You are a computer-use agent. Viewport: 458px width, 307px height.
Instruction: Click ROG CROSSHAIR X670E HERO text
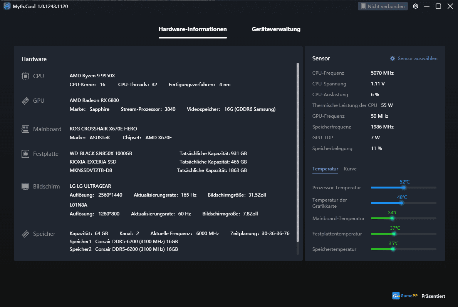[103, 129]
